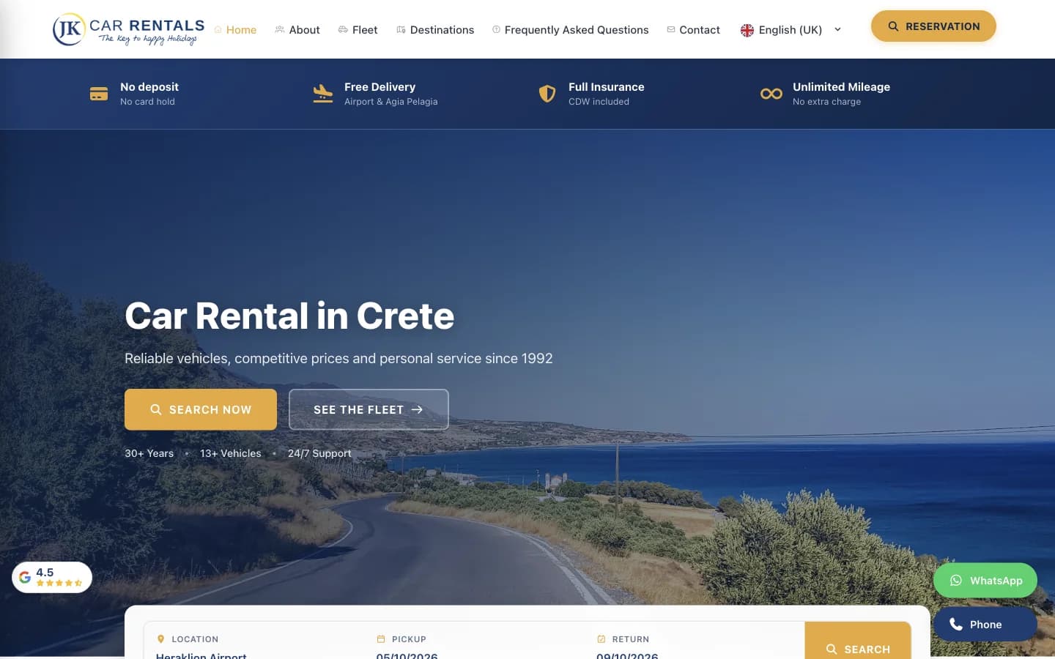Click the credit card No deposit icon
Image resolution: width=1055 pixels, height=659 pixels.
point(99,94)
